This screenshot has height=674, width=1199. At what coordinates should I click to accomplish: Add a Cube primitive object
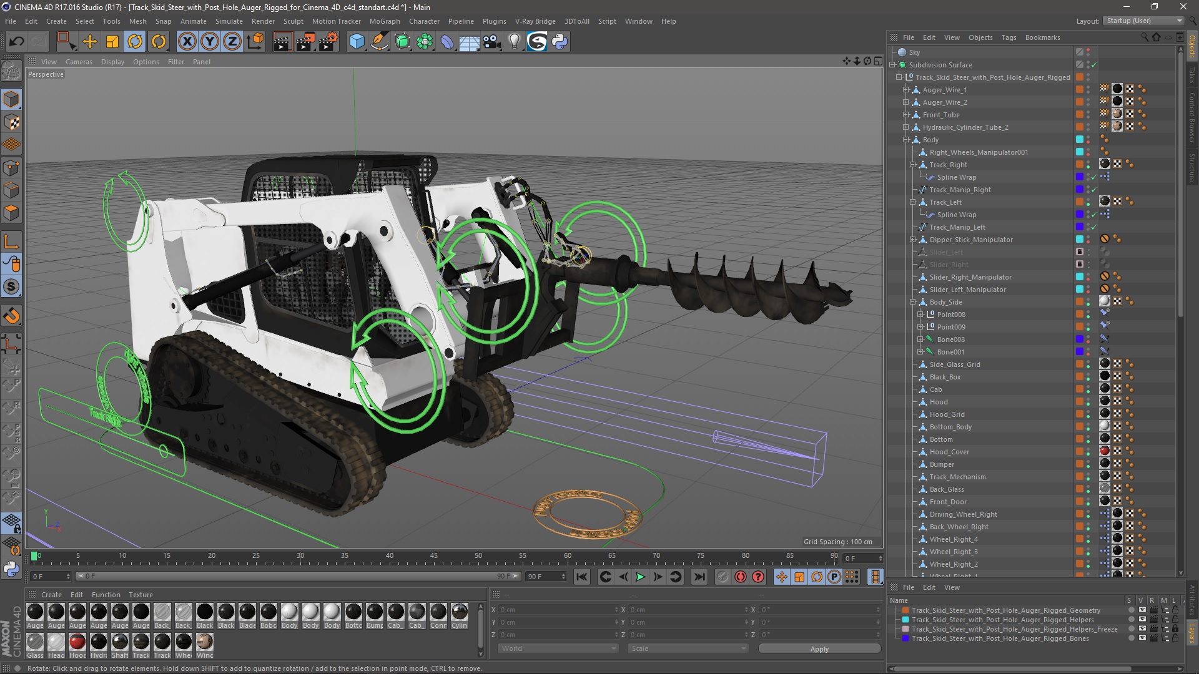357,42
